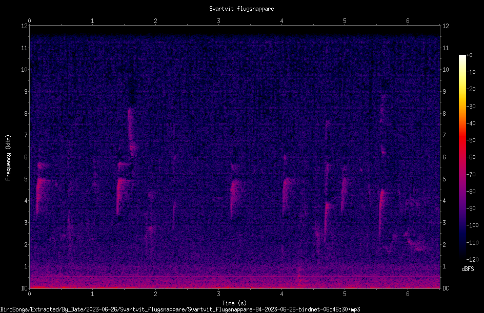Click the '-20' color bar label
This screenshot has height=313, width=484.
click(471, 89)
